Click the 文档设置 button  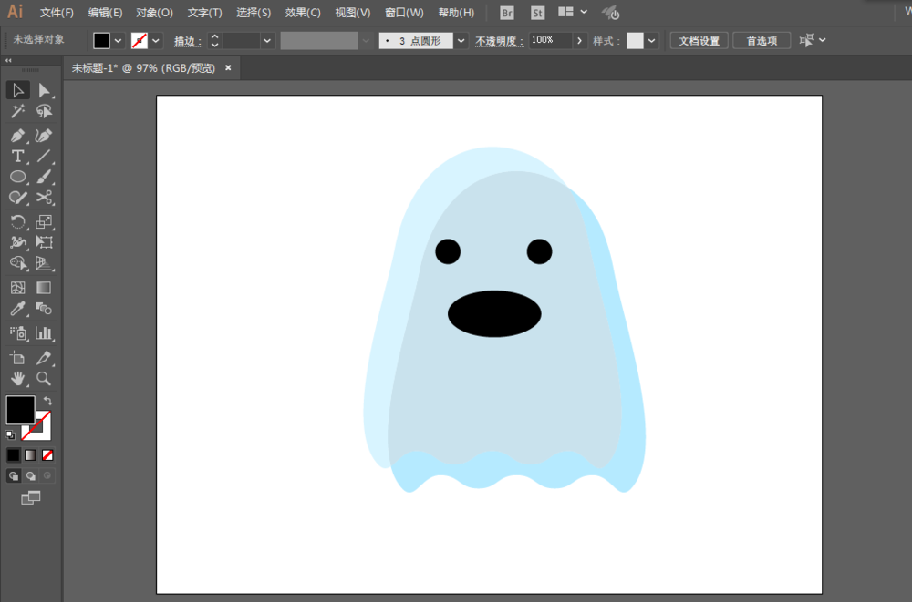coord(700,41)
